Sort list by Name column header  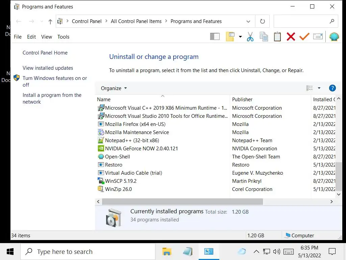click(x=163, y=99)
